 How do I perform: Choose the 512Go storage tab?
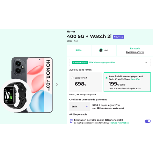[79, 50]
